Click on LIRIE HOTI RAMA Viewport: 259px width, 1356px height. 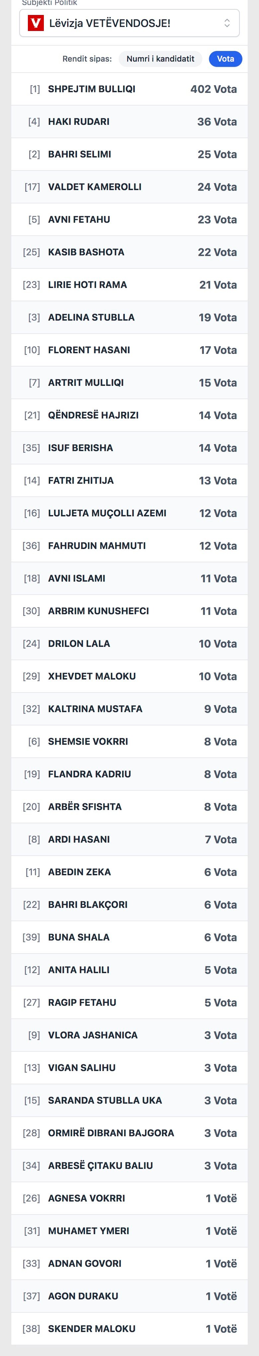(129, 285)
